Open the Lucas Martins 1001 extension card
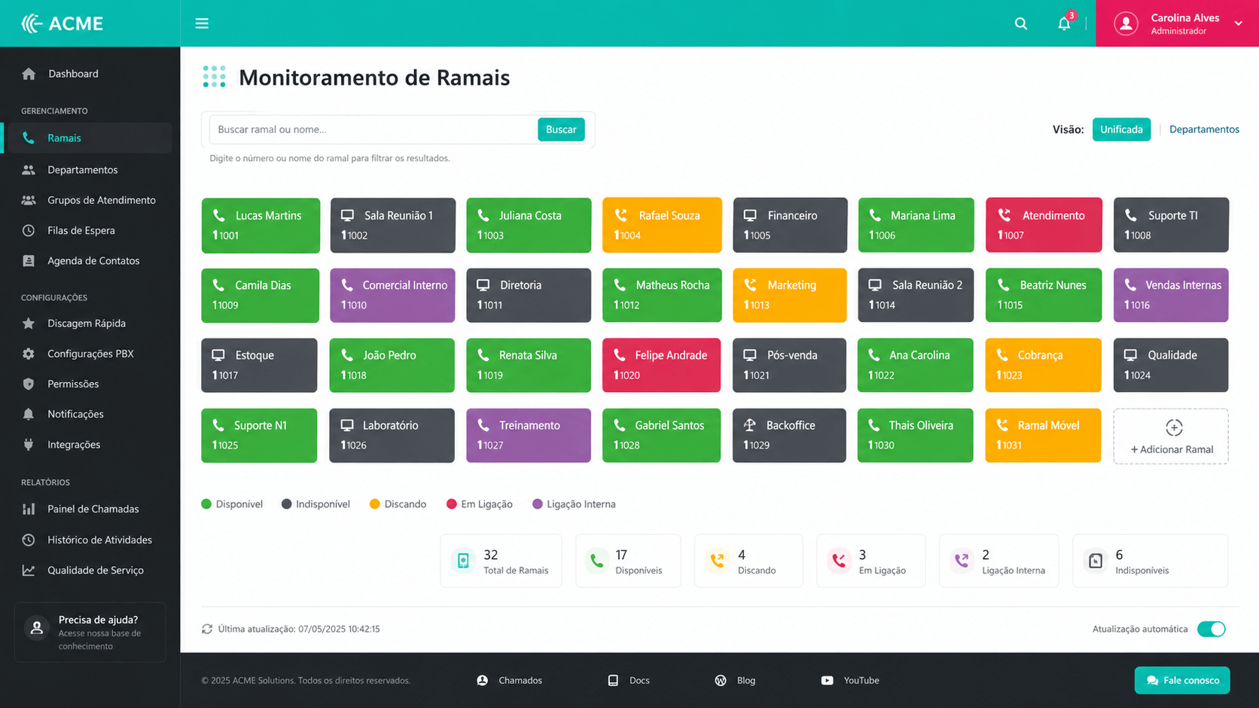The height and width of the screenshot is (708, 1259). 261,225
